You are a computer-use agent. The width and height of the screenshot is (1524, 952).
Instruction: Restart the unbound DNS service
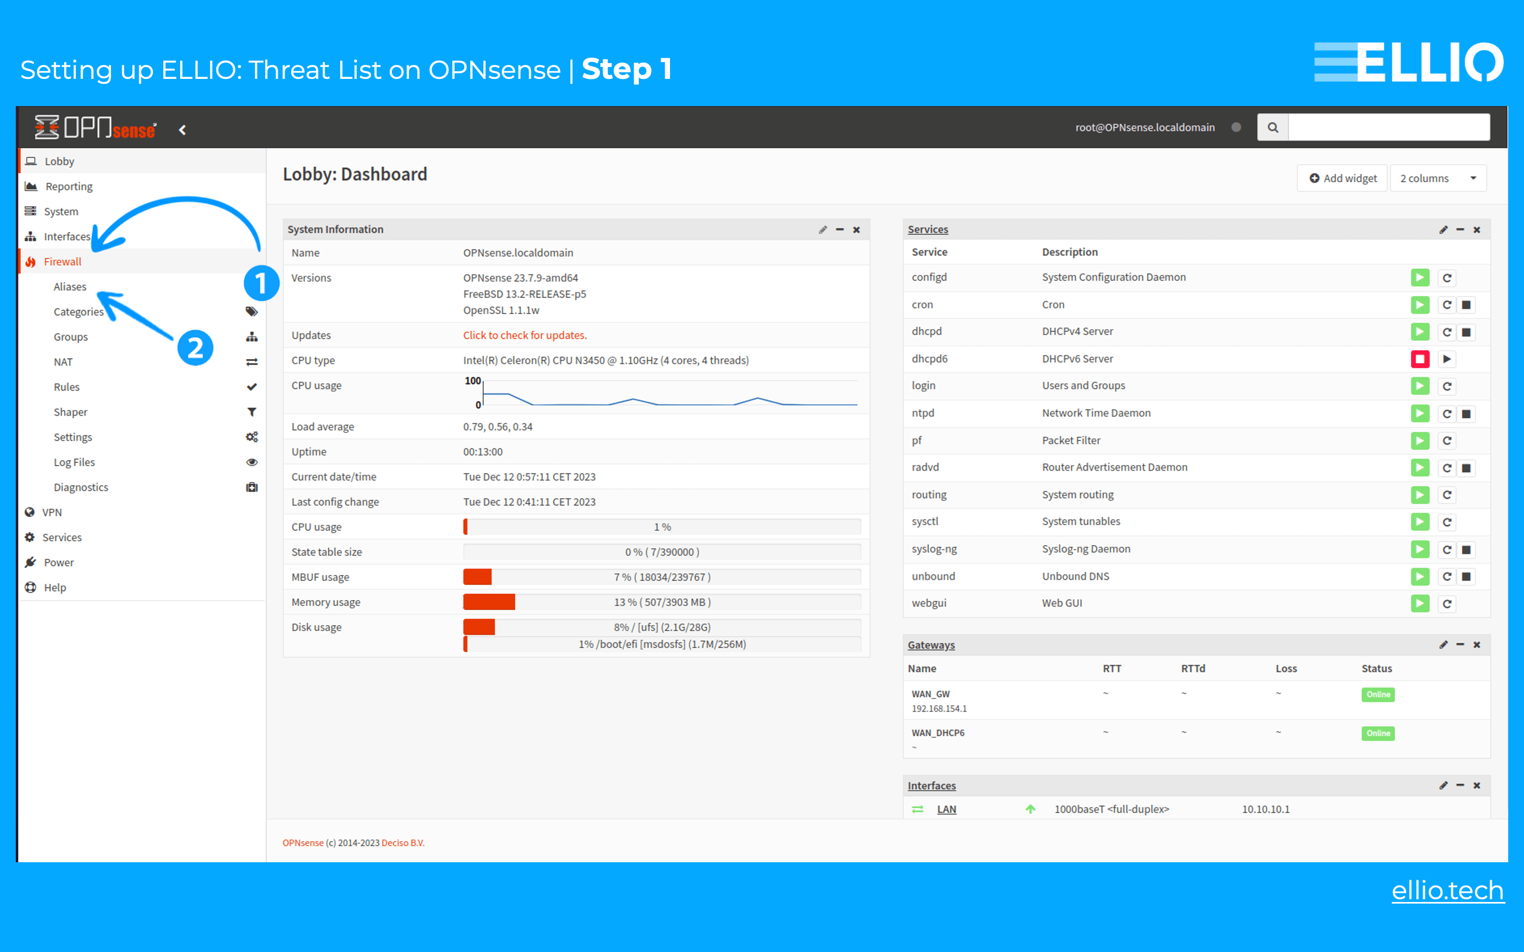coord(1447,576)
